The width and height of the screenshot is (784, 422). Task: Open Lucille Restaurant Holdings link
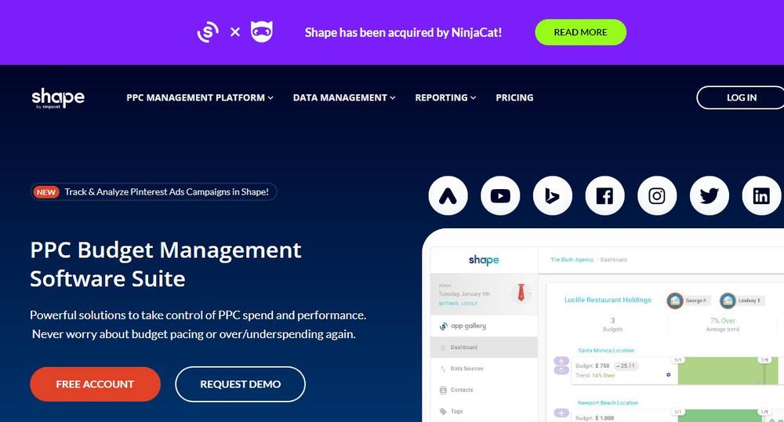click(x=608, y=300)
